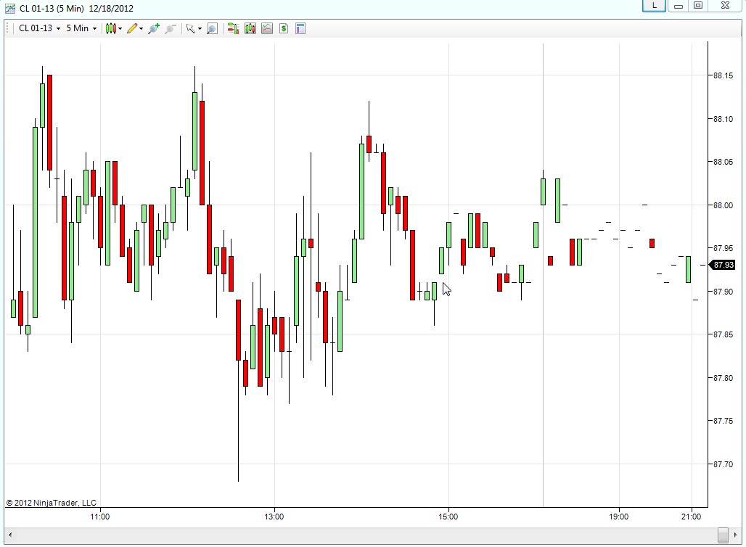Open the data series candlestick icon
This screenshot has height=547, width=746.
(x=250, y=28)
